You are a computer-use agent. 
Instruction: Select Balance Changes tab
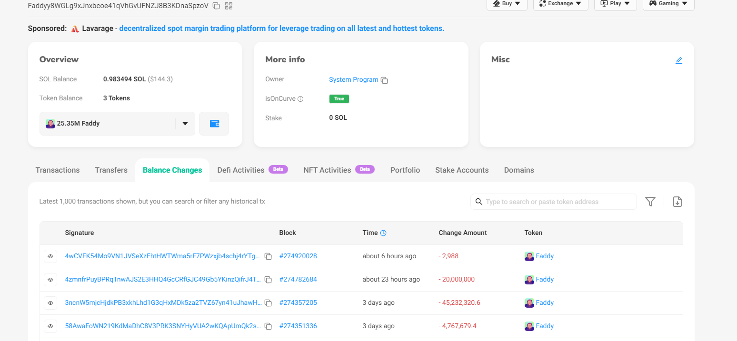(x=172, y=170)
